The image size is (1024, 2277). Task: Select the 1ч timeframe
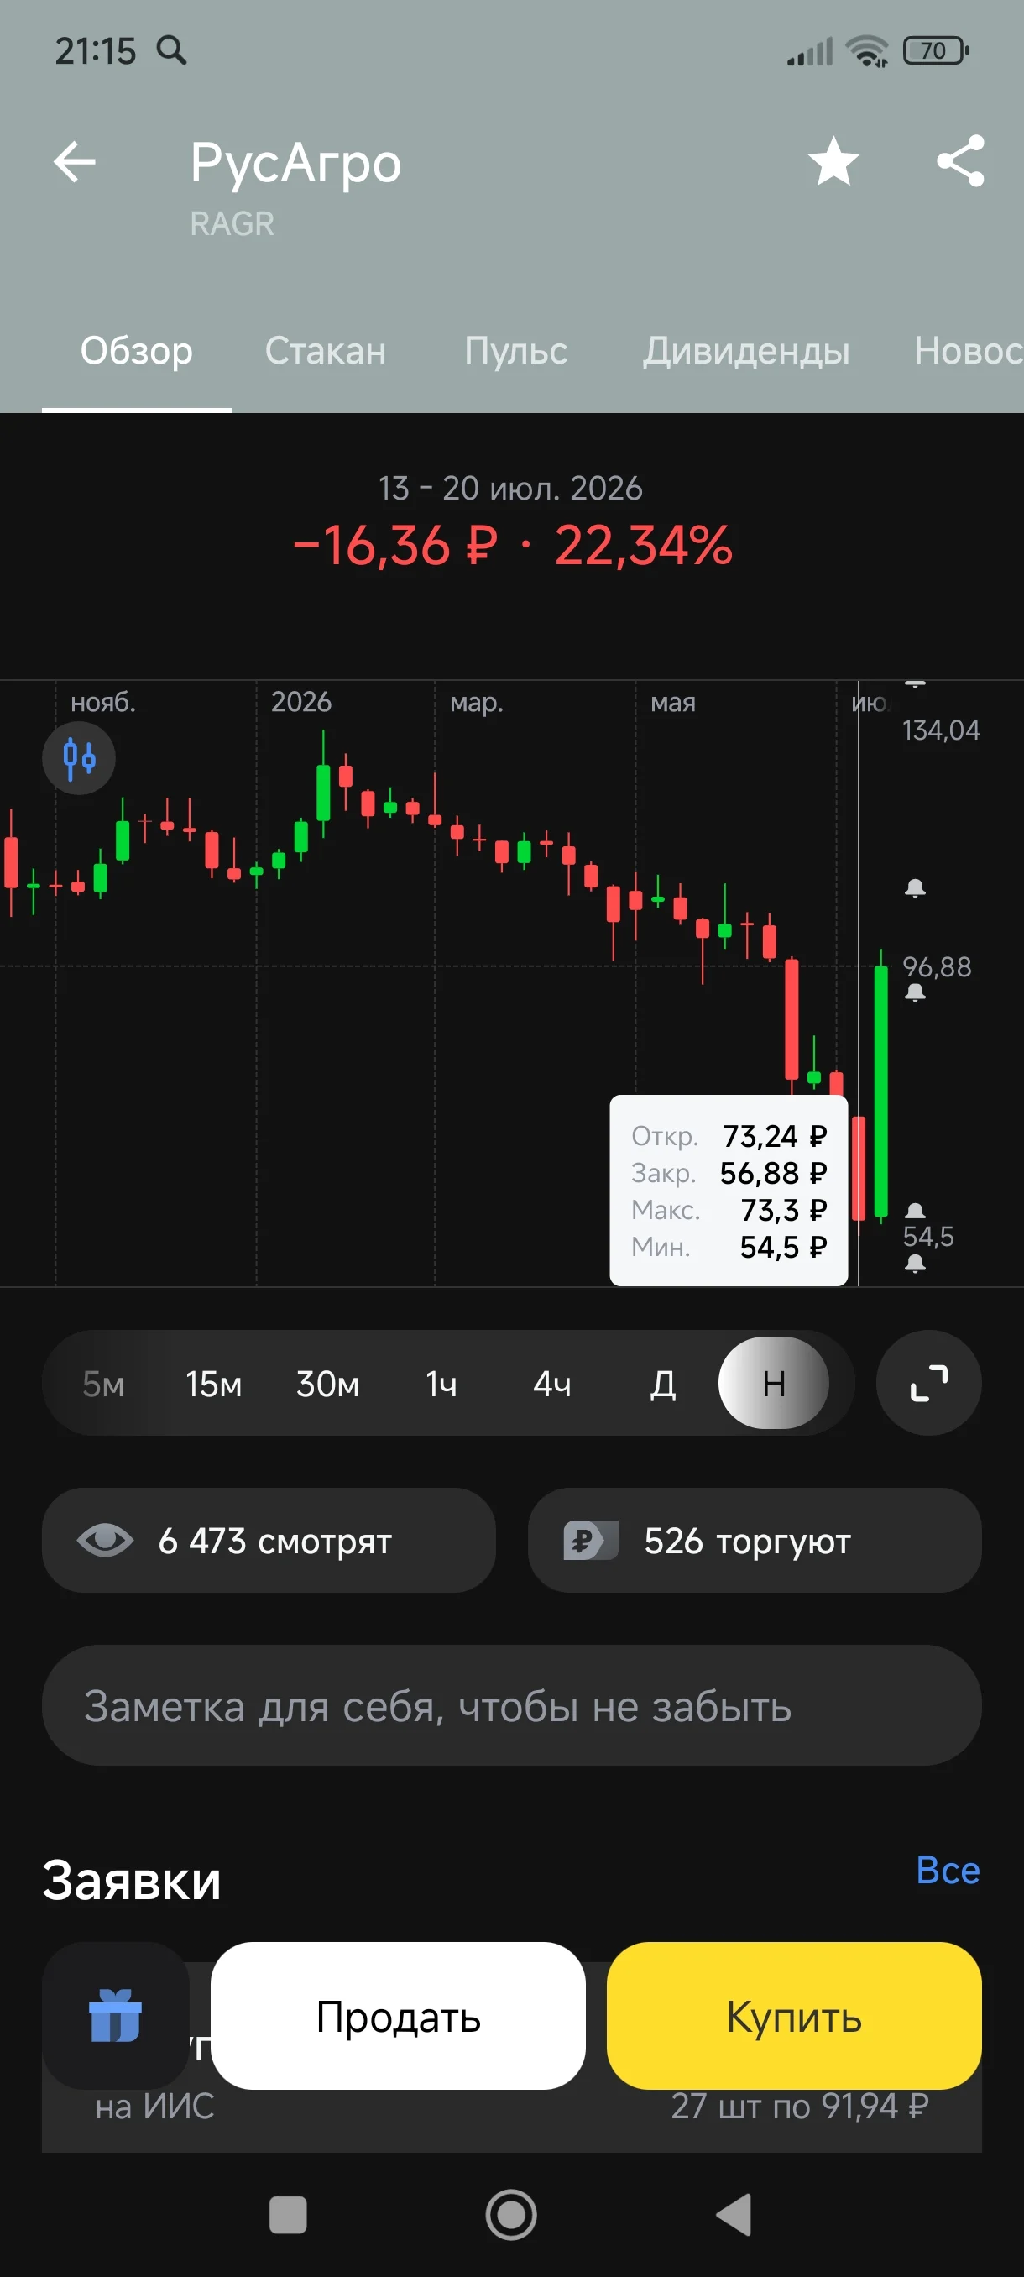pyautogui.click(x=441, y=1384)
